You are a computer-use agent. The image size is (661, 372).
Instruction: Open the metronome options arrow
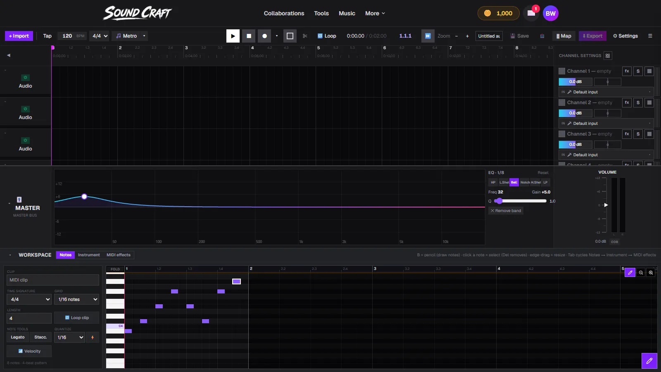(x=144, y=36)
